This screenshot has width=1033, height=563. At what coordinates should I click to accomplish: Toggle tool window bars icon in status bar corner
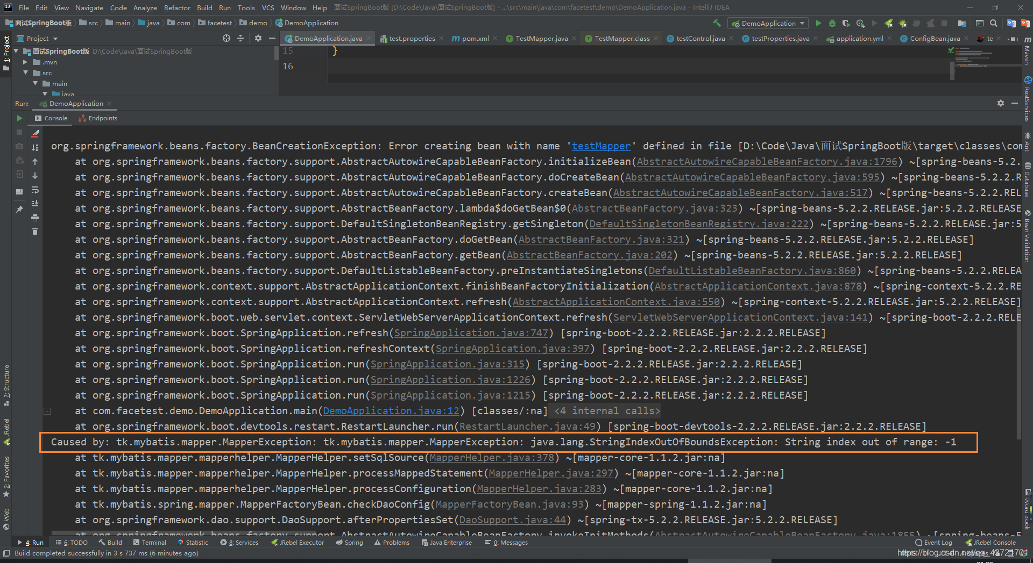pyautogui.click(x=6, y=553)
